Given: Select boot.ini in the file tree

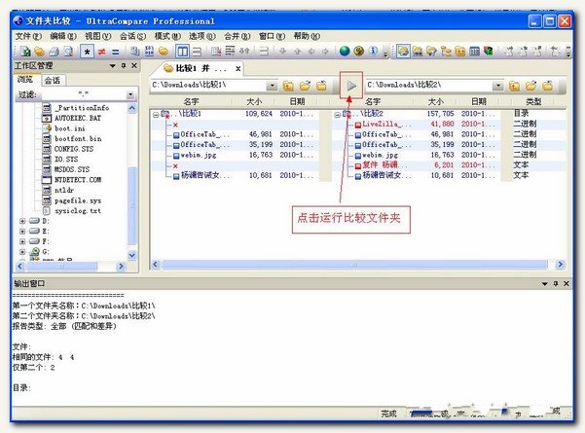Looking at the screenshot, I should (x=70, y=128).
